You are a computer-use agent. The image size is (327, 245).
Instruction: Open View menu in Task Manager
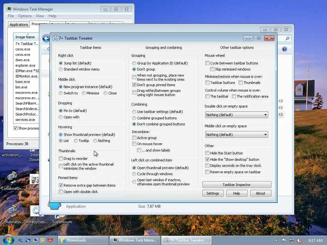40,16
